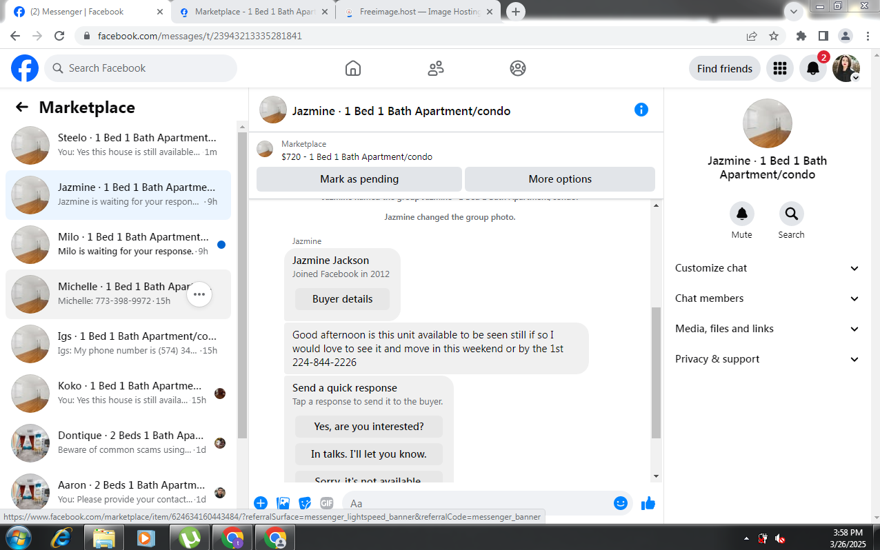Click Mark as pending button
880x550 pixels.
click(x=359, y=179)
